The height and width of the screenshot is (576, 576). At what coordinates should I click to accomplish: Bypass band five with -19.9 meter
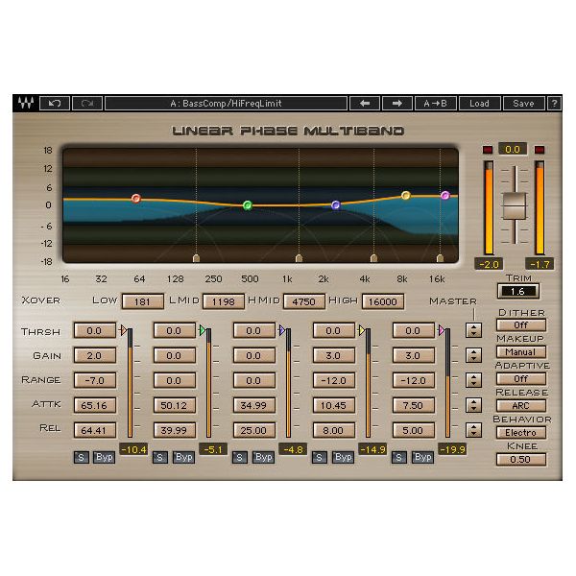point(422,457)
